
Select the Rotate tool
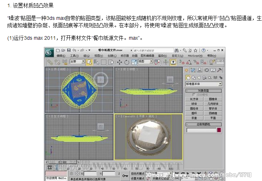(127, 63)
